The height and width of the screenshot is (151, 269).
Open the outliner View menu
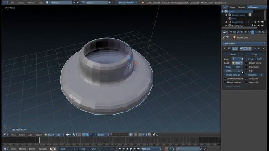point(232,8)
